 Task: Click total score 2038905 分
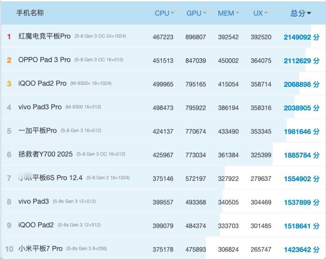point(301,108)
